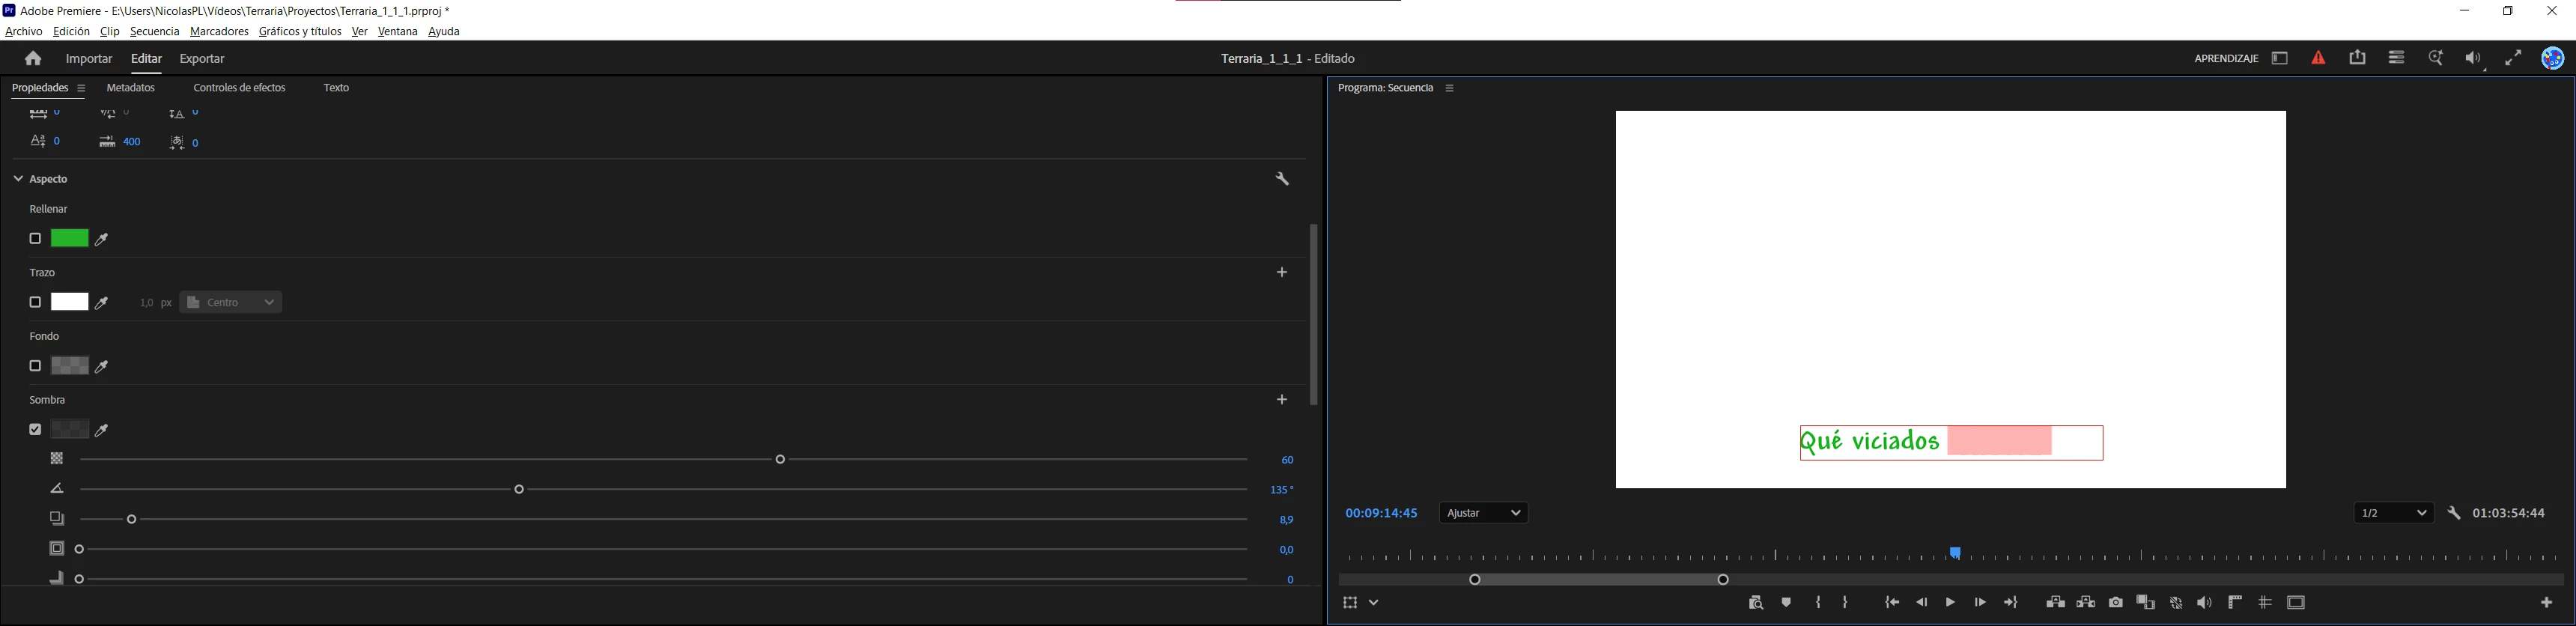Click the white Trazo color swatch
Image resolution: width=2576 pixels, height=626 pixels.
(x=69, y=303)
